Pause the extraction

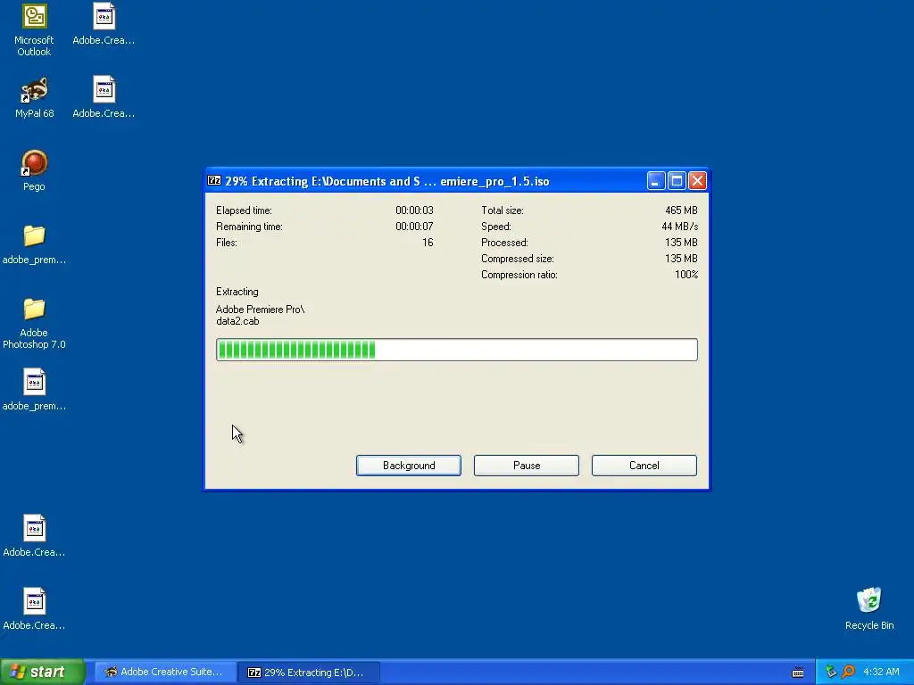527,466
